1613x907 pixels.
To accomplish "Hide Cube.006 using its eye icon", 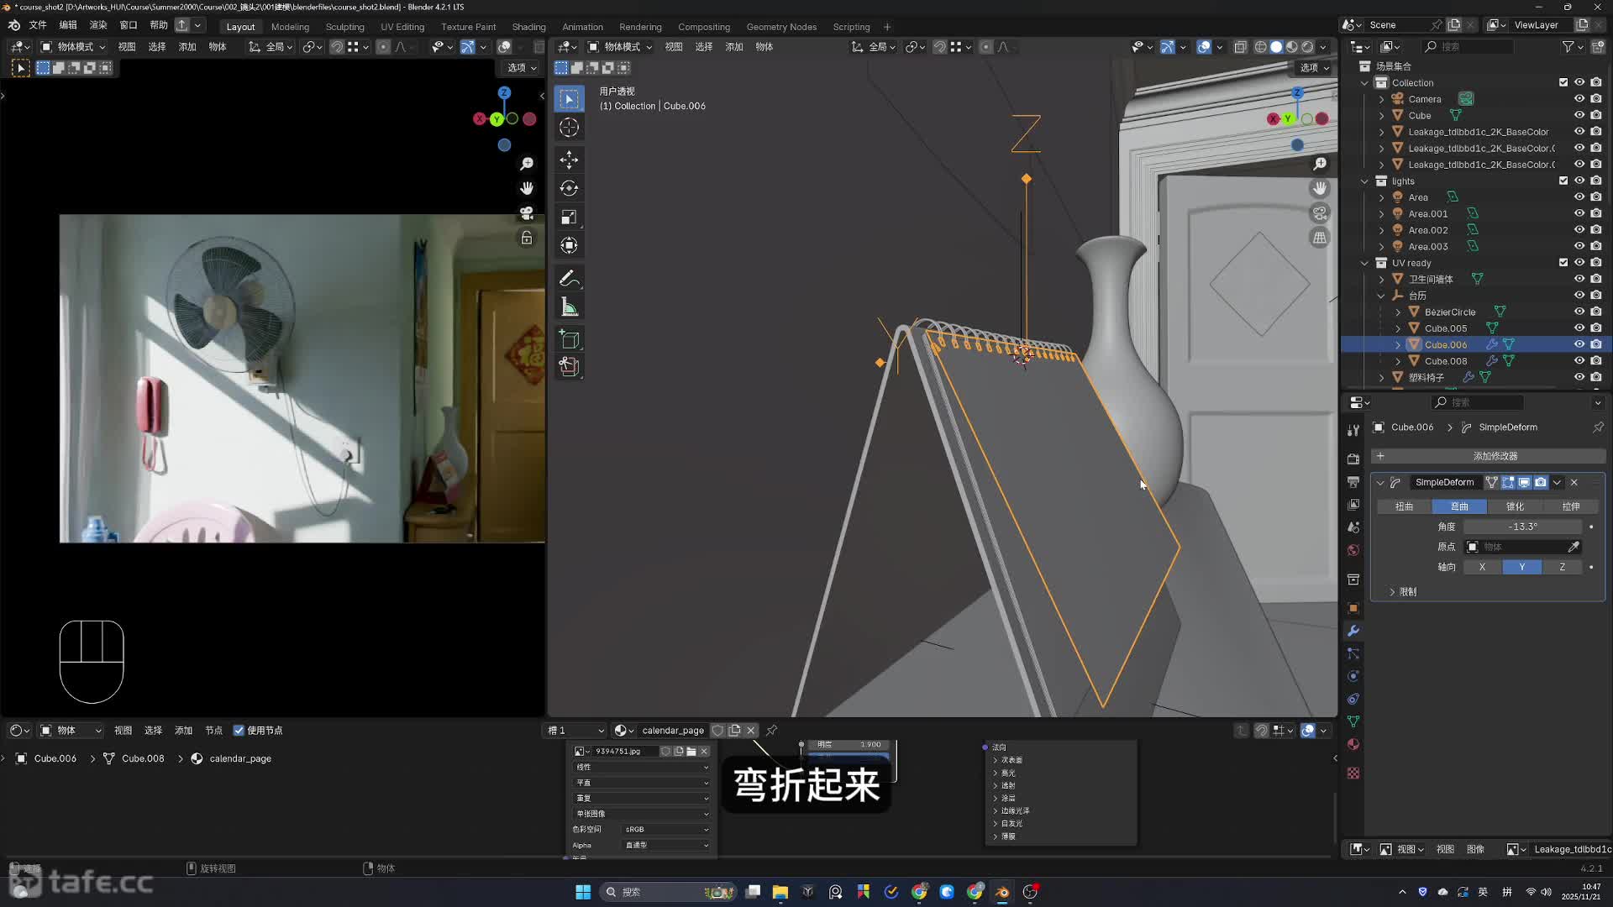I will click(x=1579, y=344).
